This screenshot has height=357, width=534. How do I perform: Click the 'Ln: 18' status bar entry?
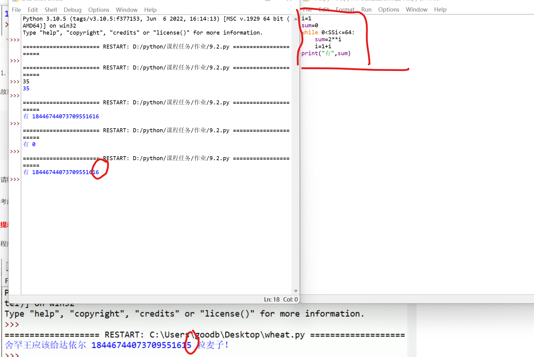coord(272,299)
